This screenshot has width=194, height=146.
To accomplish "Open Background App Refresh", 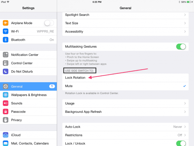I will pyautogui.click(x=125, y=112).
